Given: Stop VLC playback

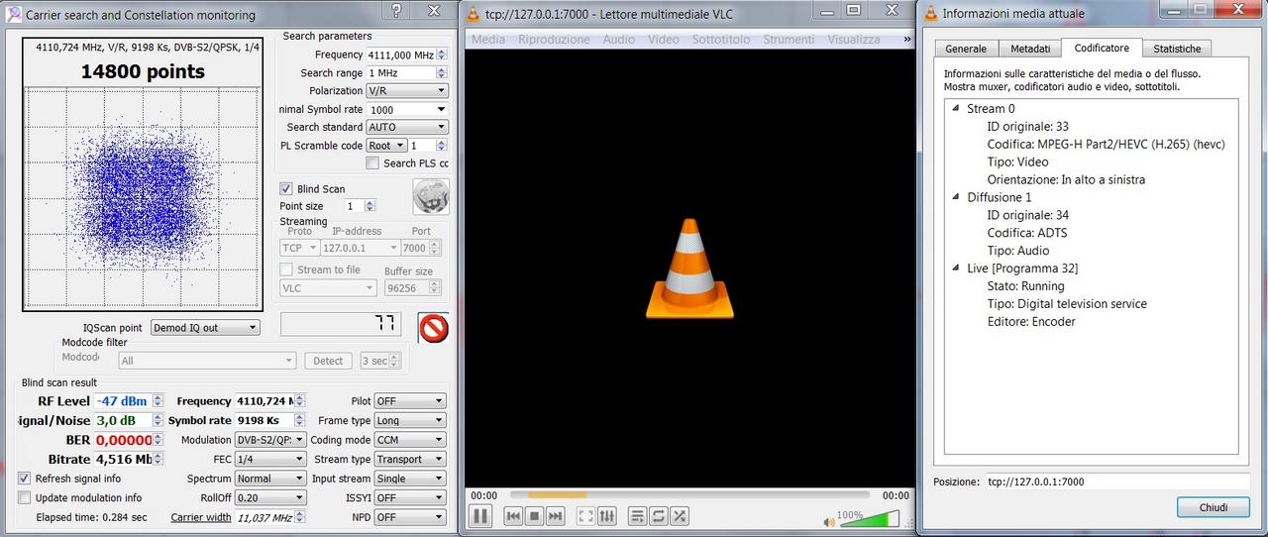Looking at the screenshot, I should 534,516.
